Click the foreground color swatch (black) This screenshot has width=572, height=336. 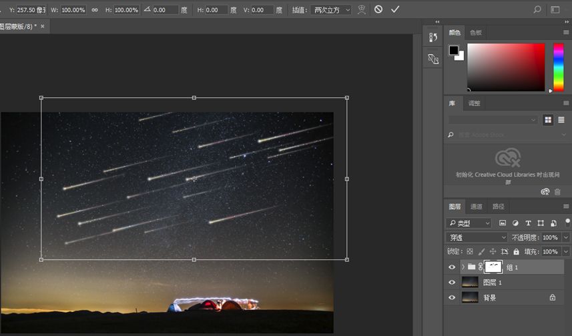point(454,50)
